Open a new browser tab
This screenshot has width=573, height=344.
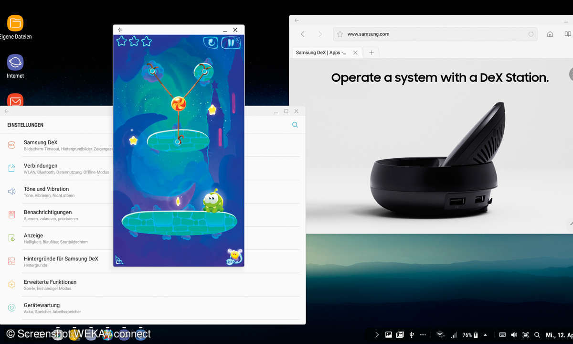pos(371,53)
